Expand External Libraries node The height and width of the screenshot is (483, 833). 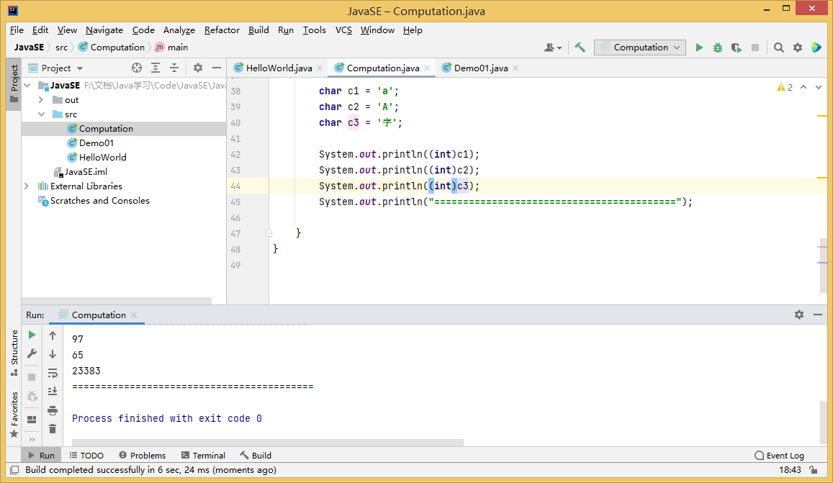pos(27,186)
